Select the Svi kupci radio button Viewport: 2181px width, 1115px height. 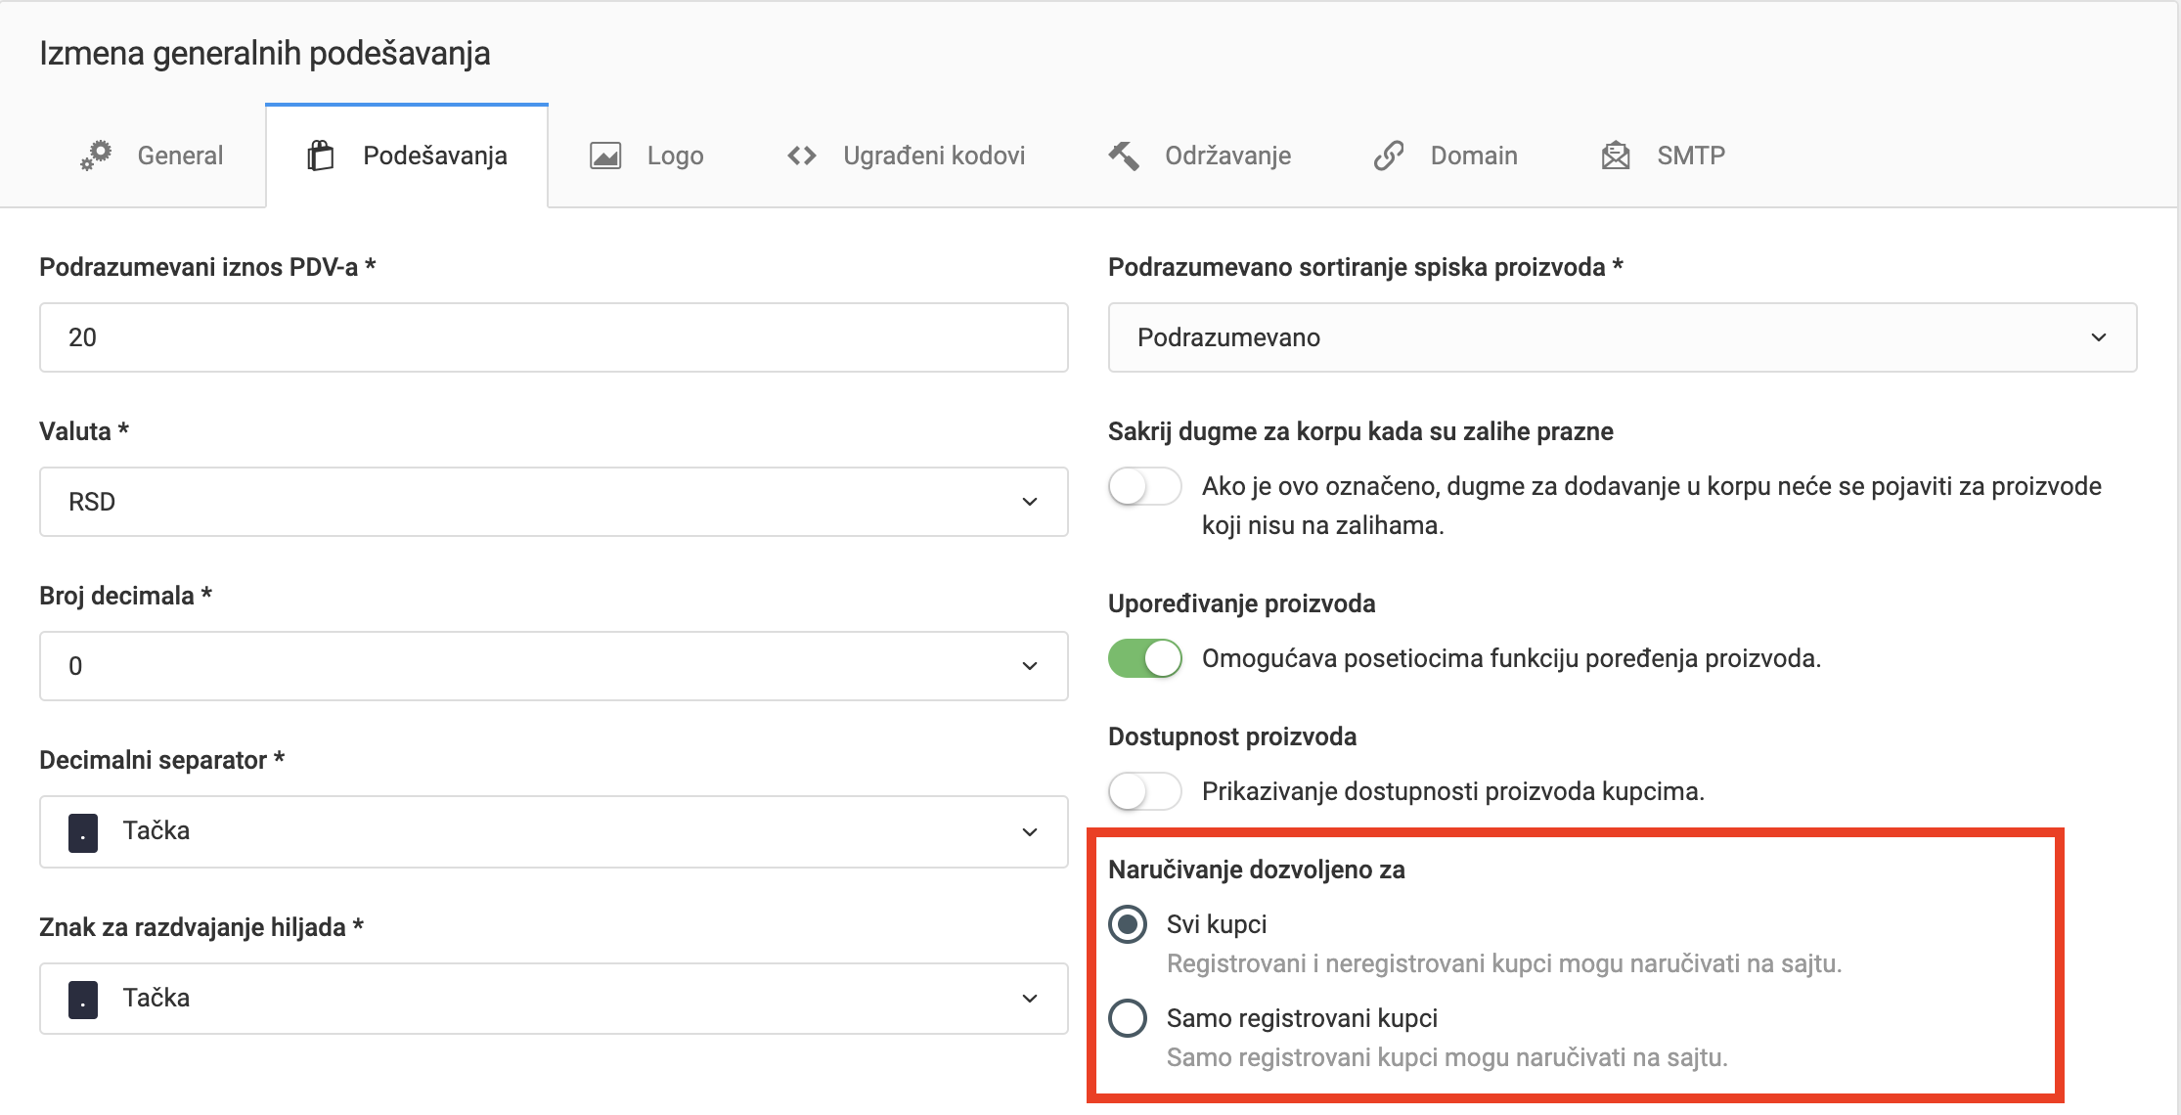pyautogui.click(x=1129, y=923)
